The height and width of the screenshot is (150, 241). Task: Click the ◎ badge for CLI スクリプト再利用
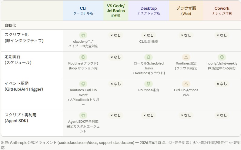coord(83,115)
